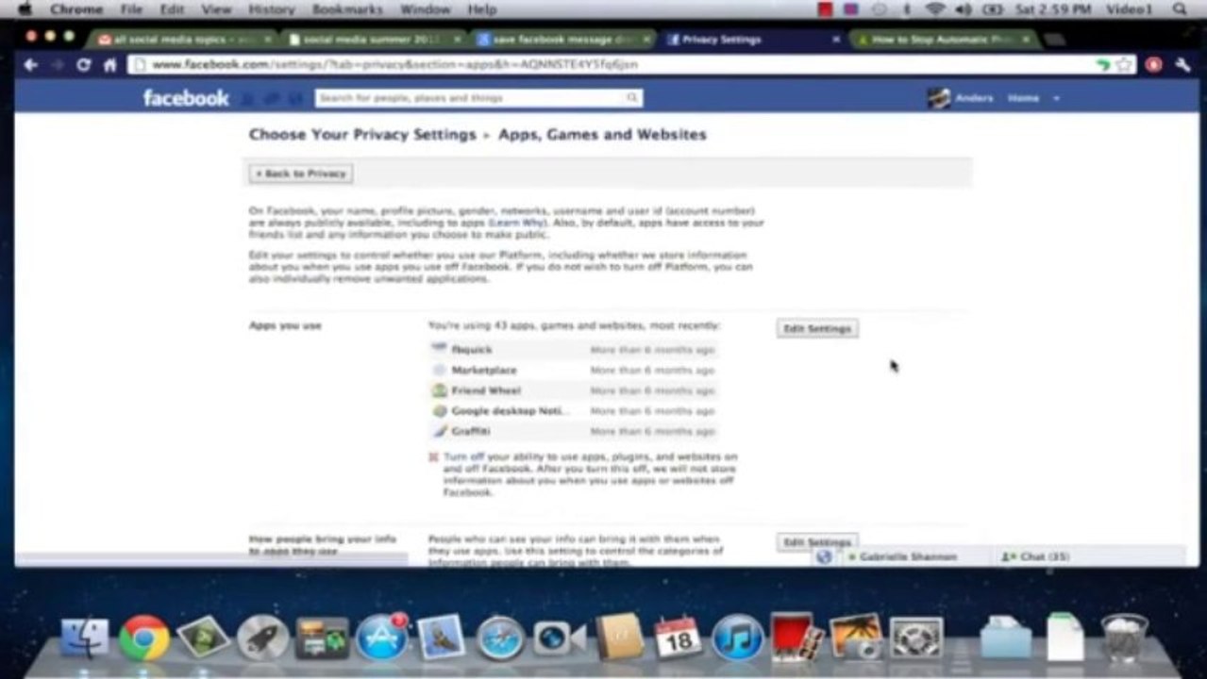Launch iTunes from the dock
The height and width of the screenshot is (679, 1207).
pyautogui.click(x=737, y=638)
